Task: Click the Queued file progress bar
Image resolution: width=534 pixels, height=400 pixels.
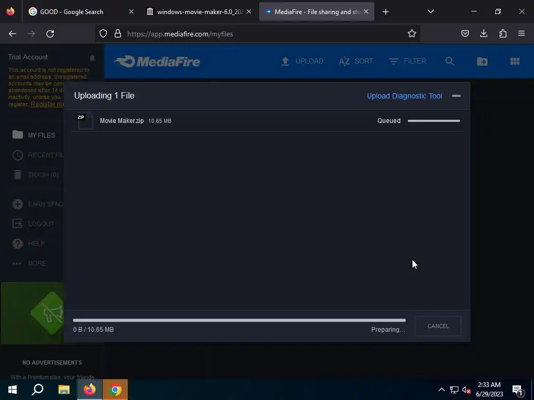Action: click(x=434, y=121)
